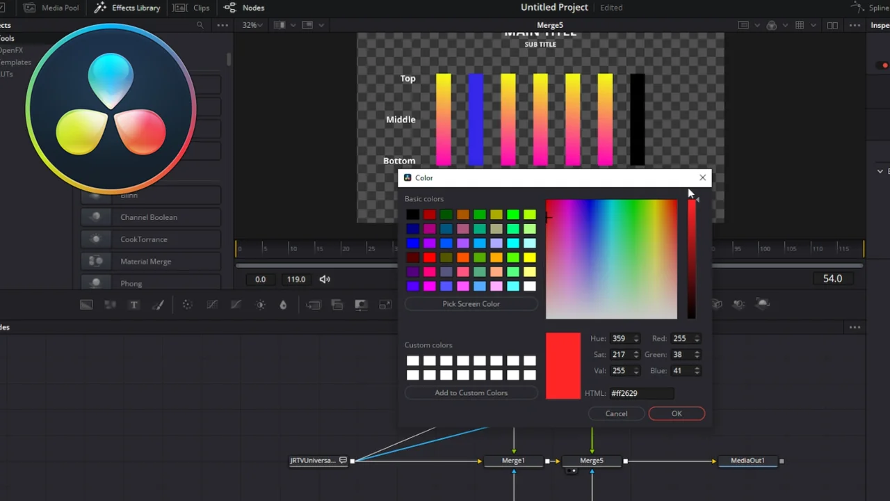Open dropdown arrow beside LUT display icon
This screenshot has height=501, width=890.
click(756, 25)
